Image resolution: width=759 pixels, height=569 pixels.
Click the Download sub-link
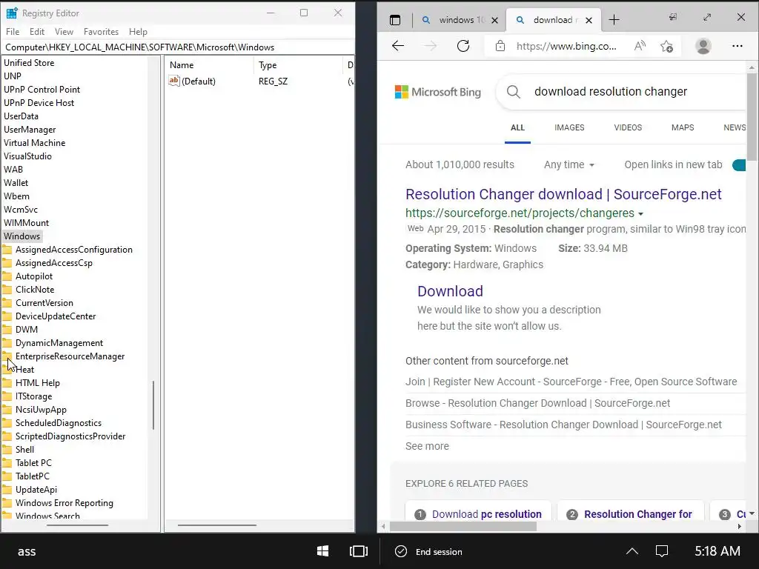coord(450,291)
